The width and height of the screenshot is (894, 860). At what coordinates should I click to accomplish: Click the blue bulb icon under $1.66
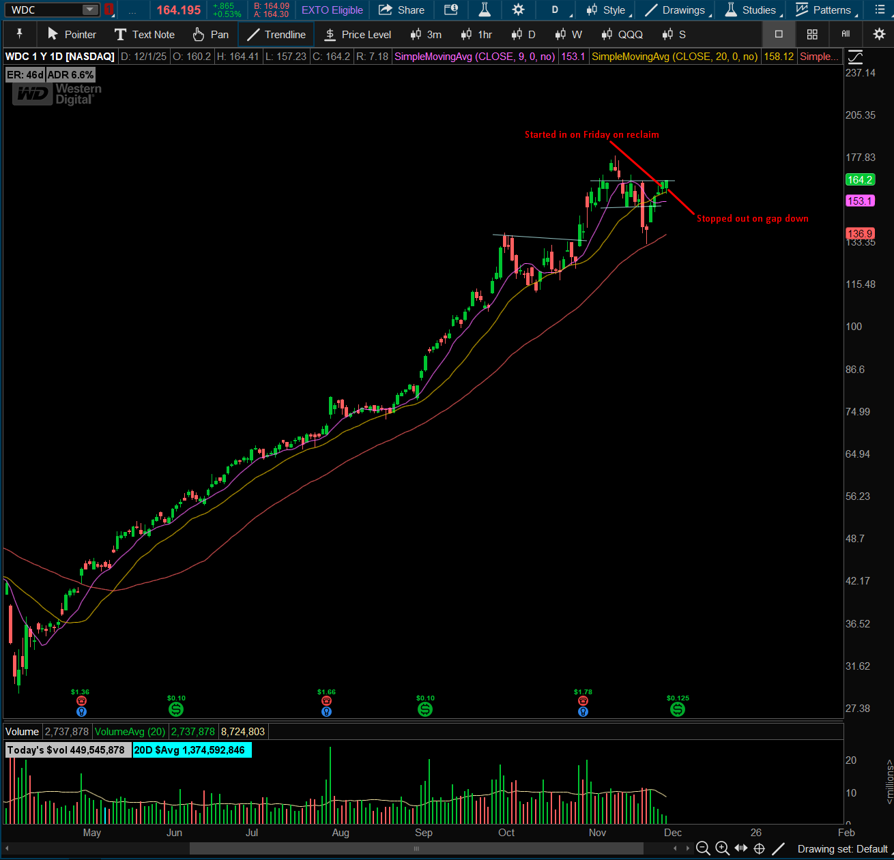[326, 712]
